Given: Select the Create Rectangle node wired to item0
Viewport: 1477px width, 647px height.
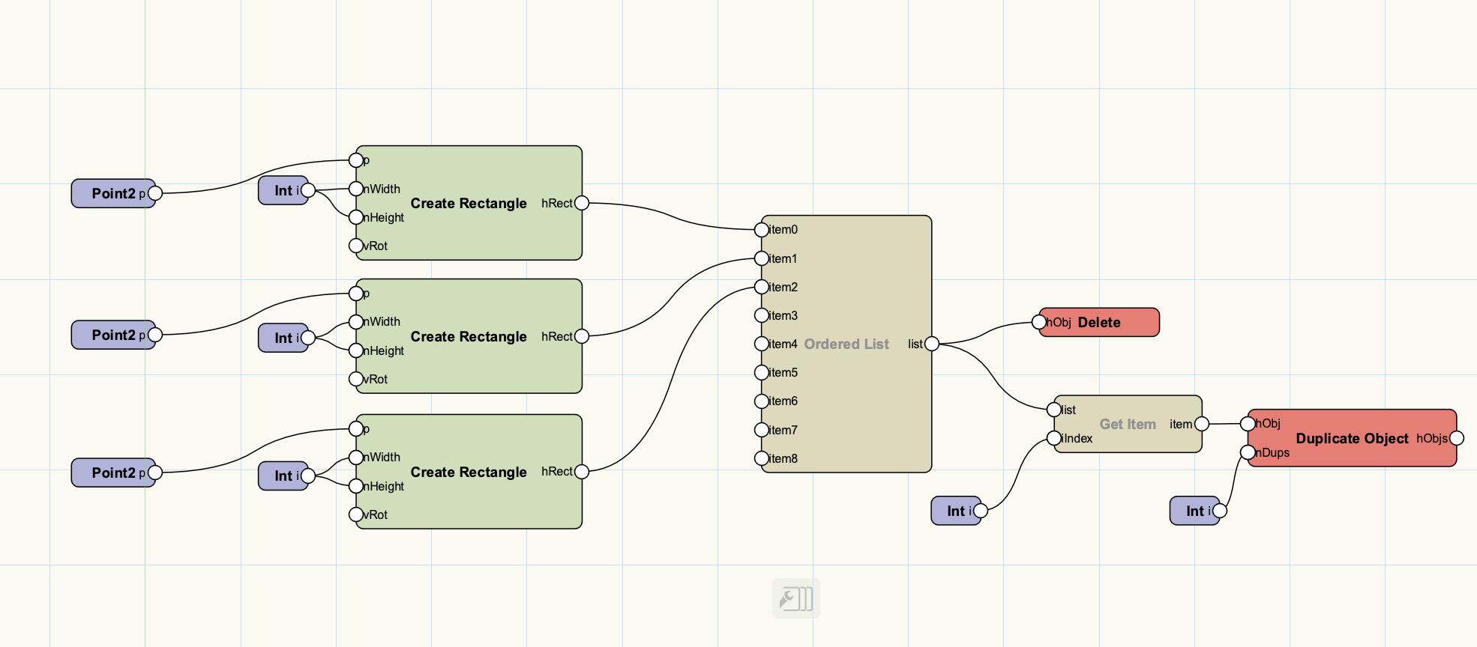Looking at the screenshot, I should [x=469, y=203].
